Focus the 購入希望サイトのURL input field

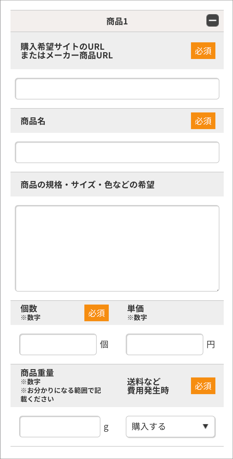(x=117, y=89)
